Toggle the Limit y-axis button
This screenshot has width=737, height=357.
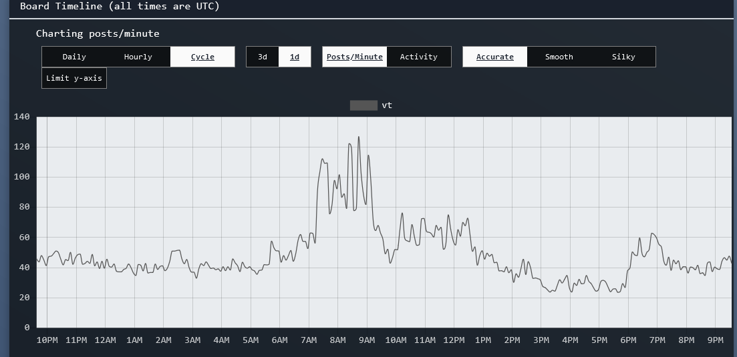point(74,78)
